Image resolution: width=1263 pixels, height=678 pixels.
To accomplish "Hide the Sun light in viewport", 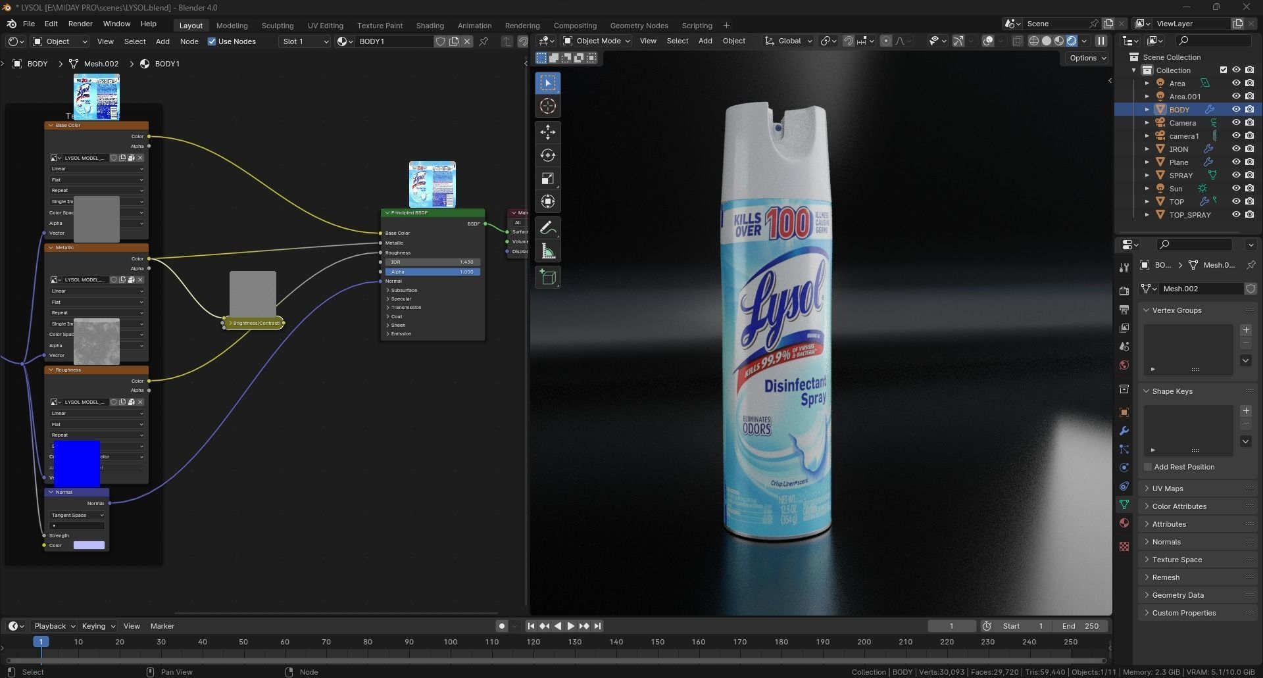I will point(1236,189).
